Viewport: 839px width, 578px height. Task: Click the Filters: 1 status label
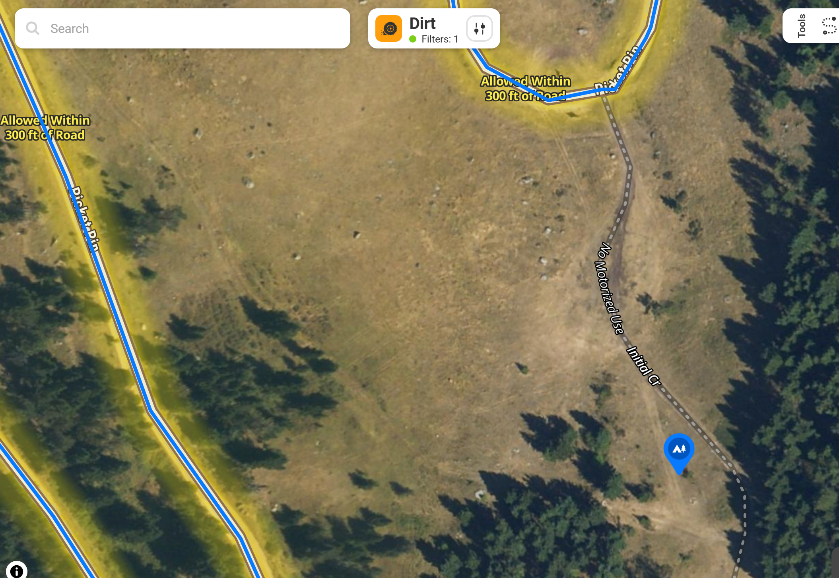tap(440, 39)
